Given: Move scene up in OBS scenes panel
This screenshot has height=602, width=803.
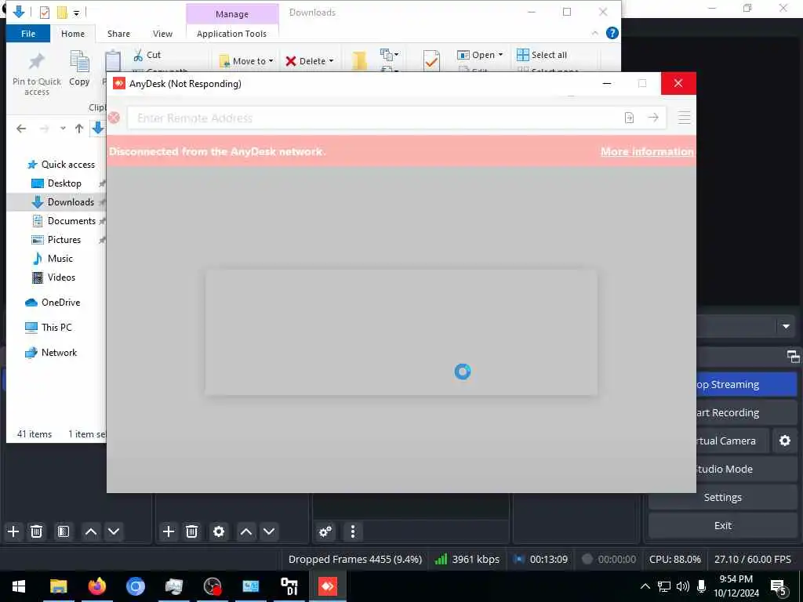Looking at the screenshot, I should click(x=91, y=531).
